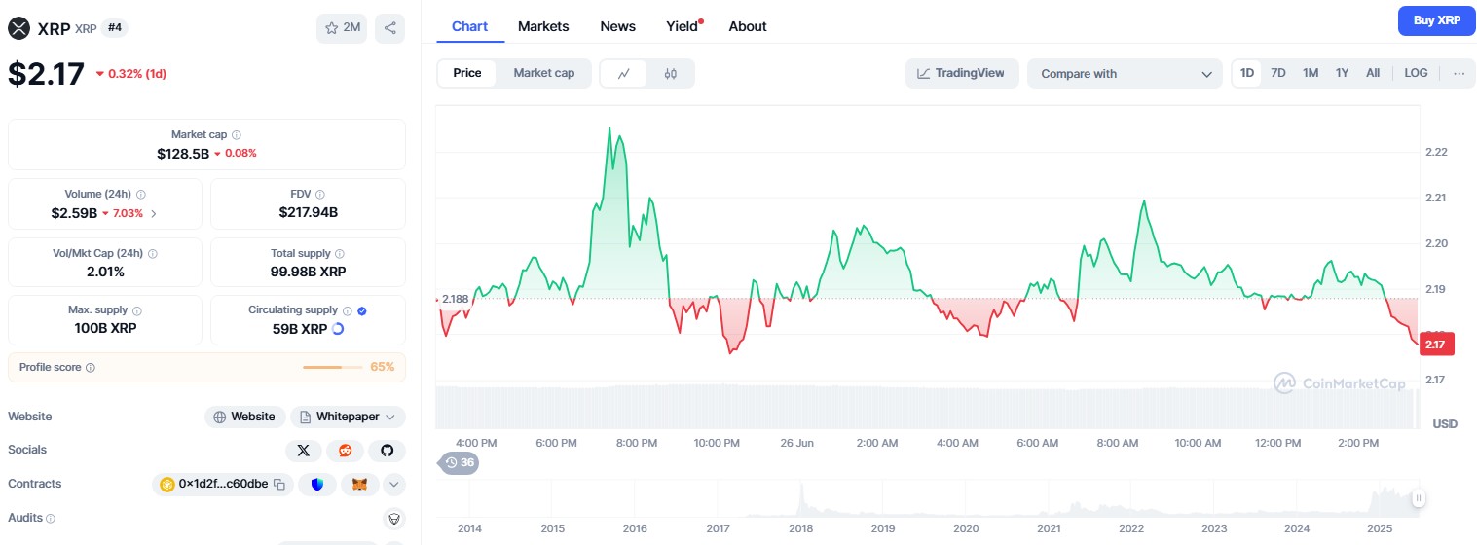
Task: Open the Compare with dropdown
Action: 1124,73
